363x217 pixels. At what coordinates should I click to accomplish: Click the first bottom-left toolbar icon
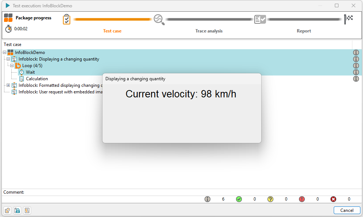[x=7, y=210]
